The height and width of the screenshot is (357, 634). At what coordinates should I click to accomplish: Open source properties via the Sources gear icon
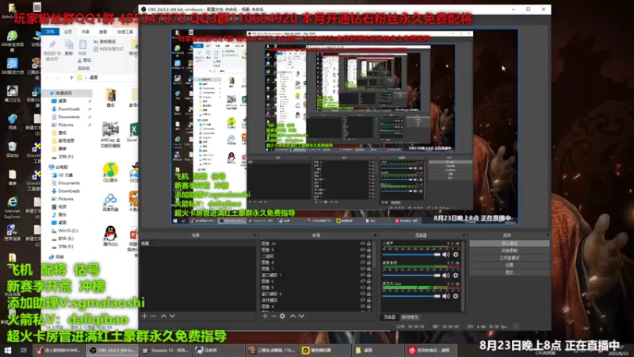283,316
